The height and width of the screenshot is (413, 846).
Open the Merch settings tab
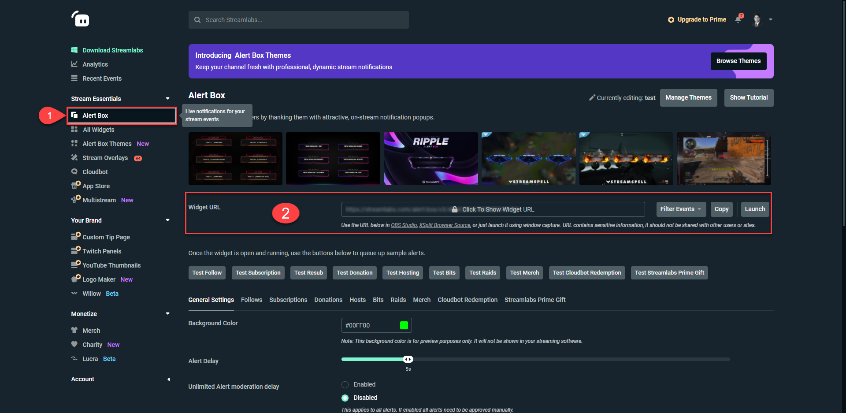(422, 300)
